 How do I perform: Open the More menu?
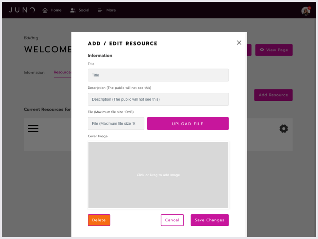pos(106,10)
